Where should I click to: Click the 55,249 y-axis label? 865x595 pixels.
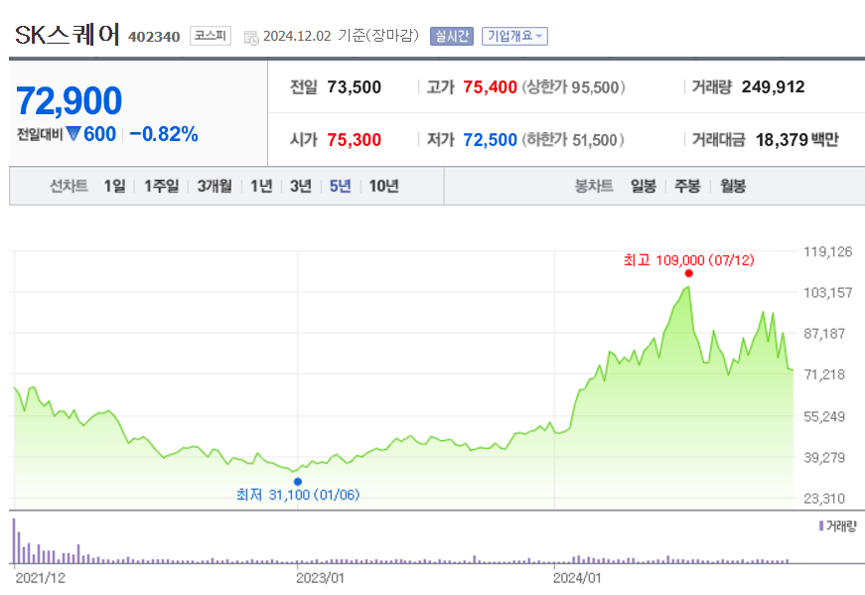click(x=824, y=417)
